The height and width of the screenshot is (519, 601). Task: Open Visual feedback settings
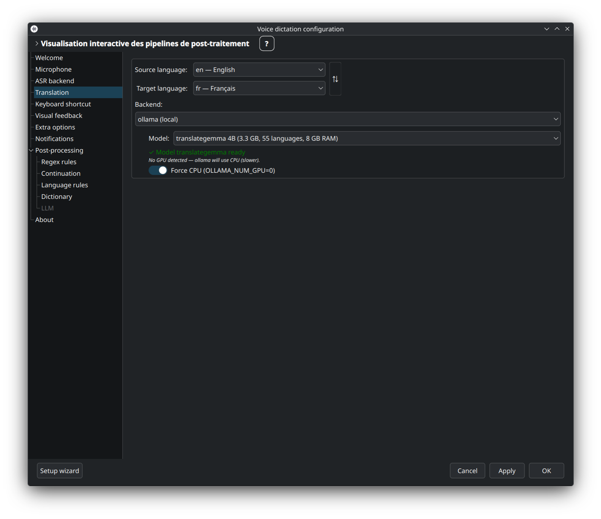(59, 116)
